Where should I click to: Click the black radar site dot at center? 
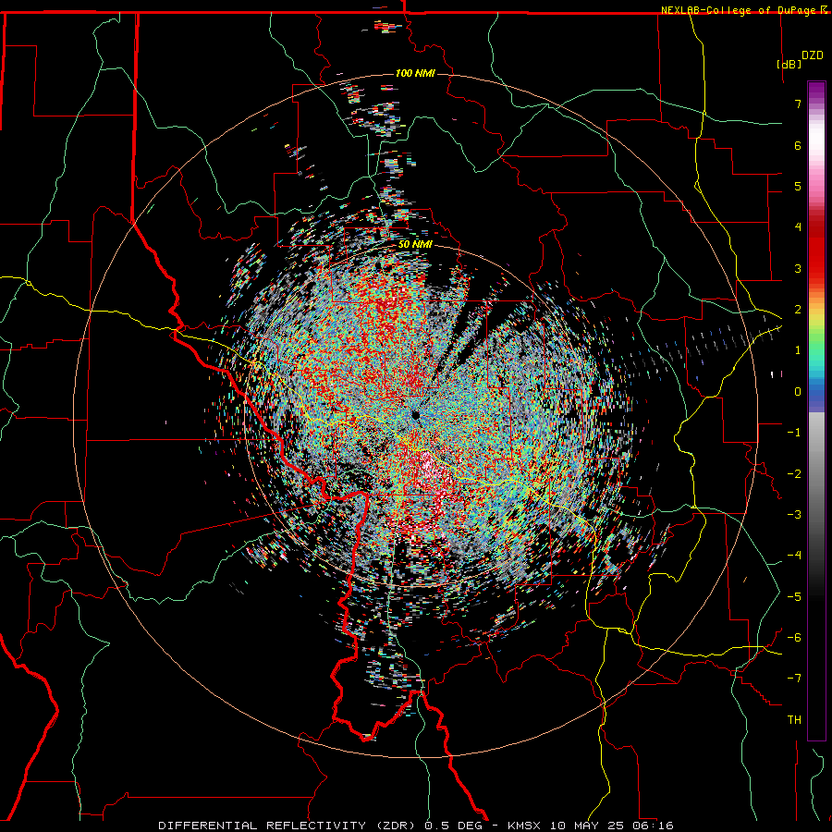click(415, 415)
